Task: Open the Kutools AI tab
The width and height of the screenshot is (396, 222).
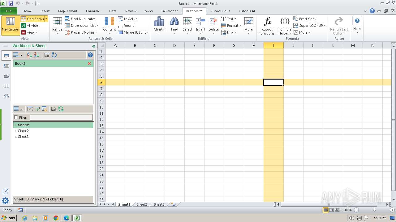Action: click(247, 11)
